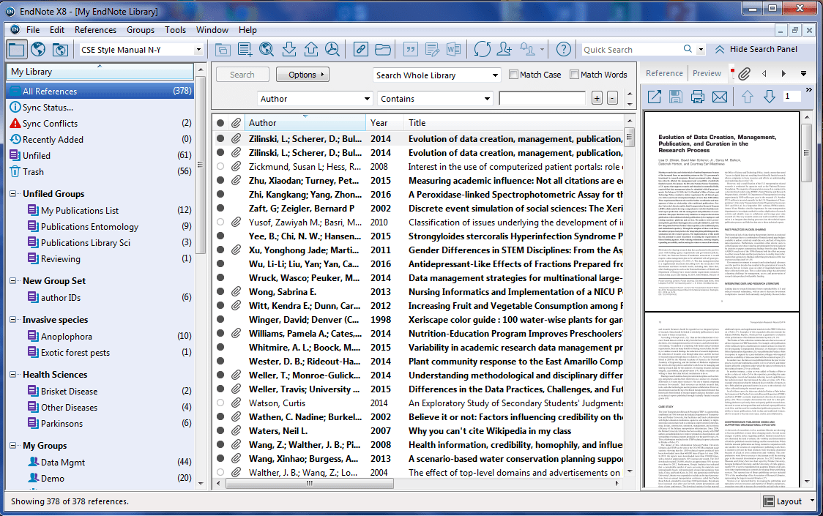This screenshot has height=516, width=823.
Task: Click the Print PDF printer icon
Action: point(698,97)
